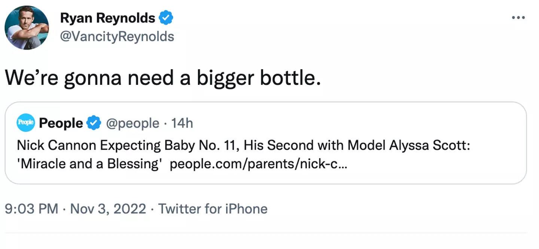Open the People account name
This screenshot has height=249, width=539.
pos(61,123)
